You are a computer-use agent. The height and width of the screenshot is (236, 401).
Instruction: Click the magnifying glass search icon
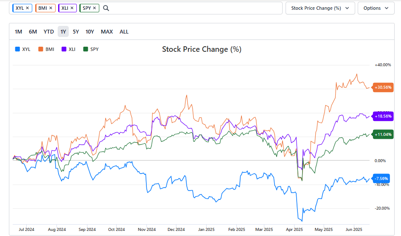(x=106, y=8)
